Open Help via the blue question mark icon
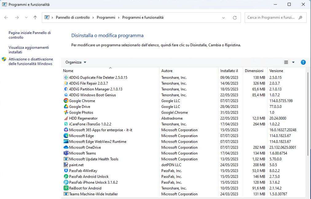This screenshot has width=311, height=199. pos(303,62)
